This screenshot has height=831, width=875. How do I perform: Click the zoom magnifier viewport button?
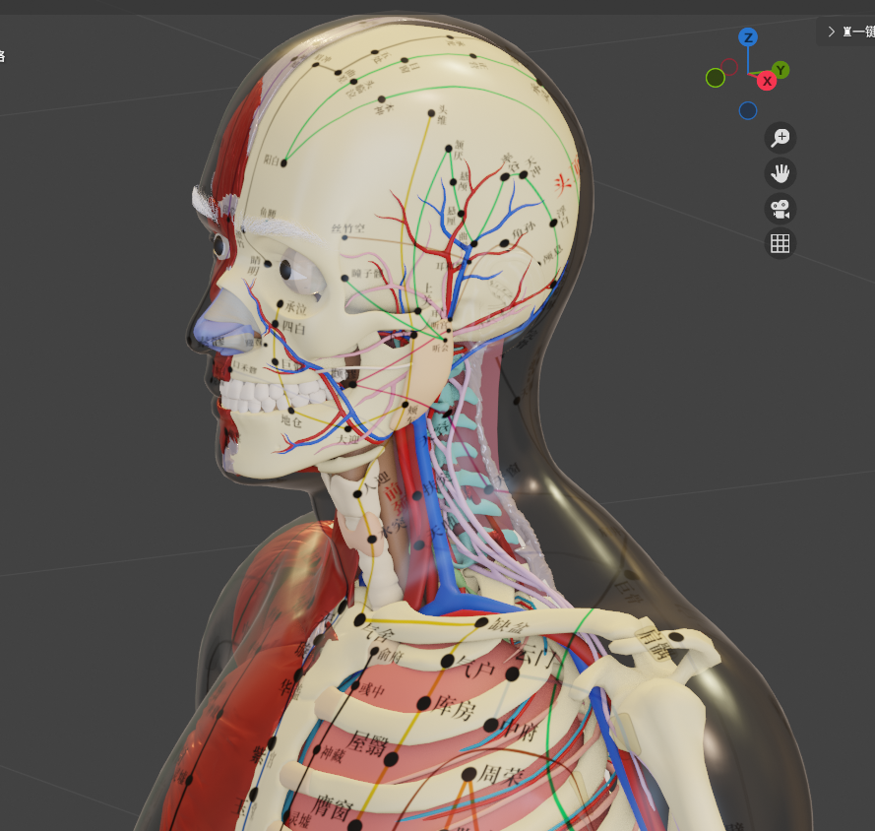[781, 138]
